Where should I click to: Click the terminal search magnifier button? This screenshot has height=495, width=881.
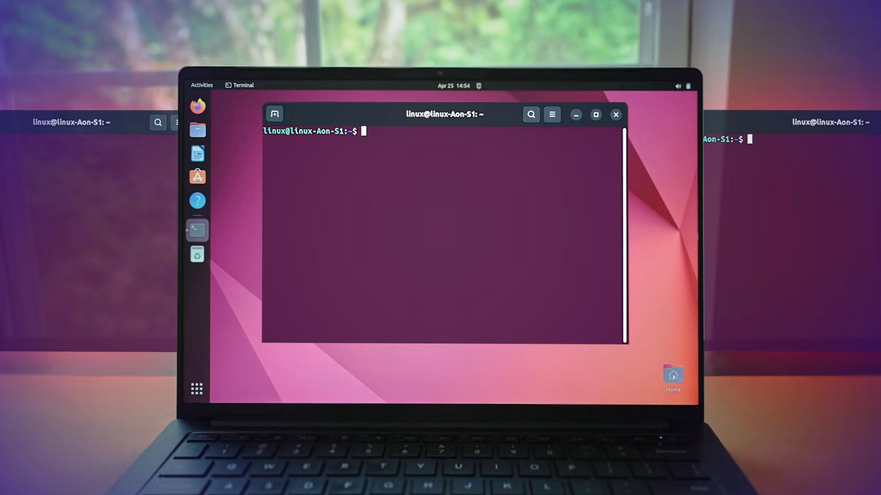[531, 114]
